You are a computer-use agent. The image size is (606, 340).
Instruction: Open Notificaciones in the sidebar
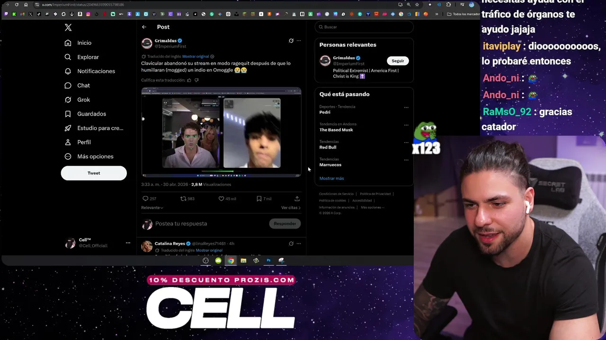point(90,71)
